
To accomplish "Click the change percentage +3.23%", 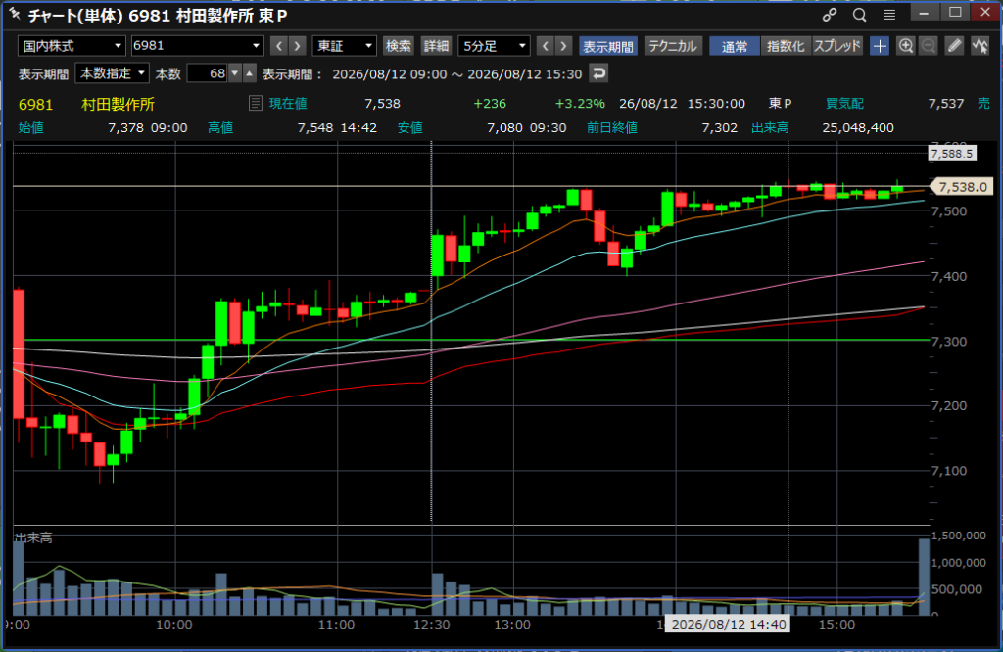I will pos(580,104).
